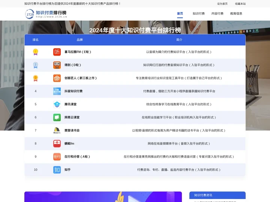This screenshot has height=202, width=270.
Task: Click the 设为首页 link
Action: point(222,4)
